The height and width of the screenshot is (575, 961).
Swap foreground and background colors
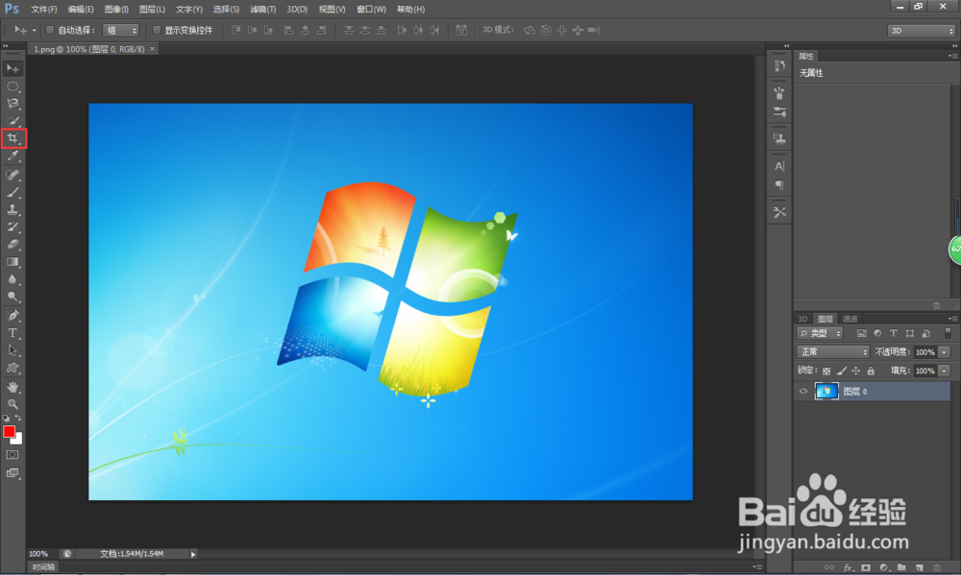coord(18,418)
